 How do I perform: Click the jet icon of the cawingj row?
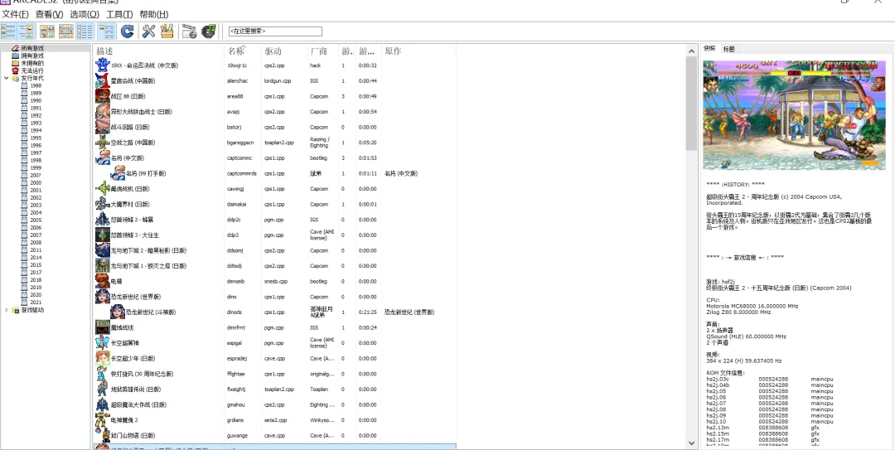tap(103, 188)
